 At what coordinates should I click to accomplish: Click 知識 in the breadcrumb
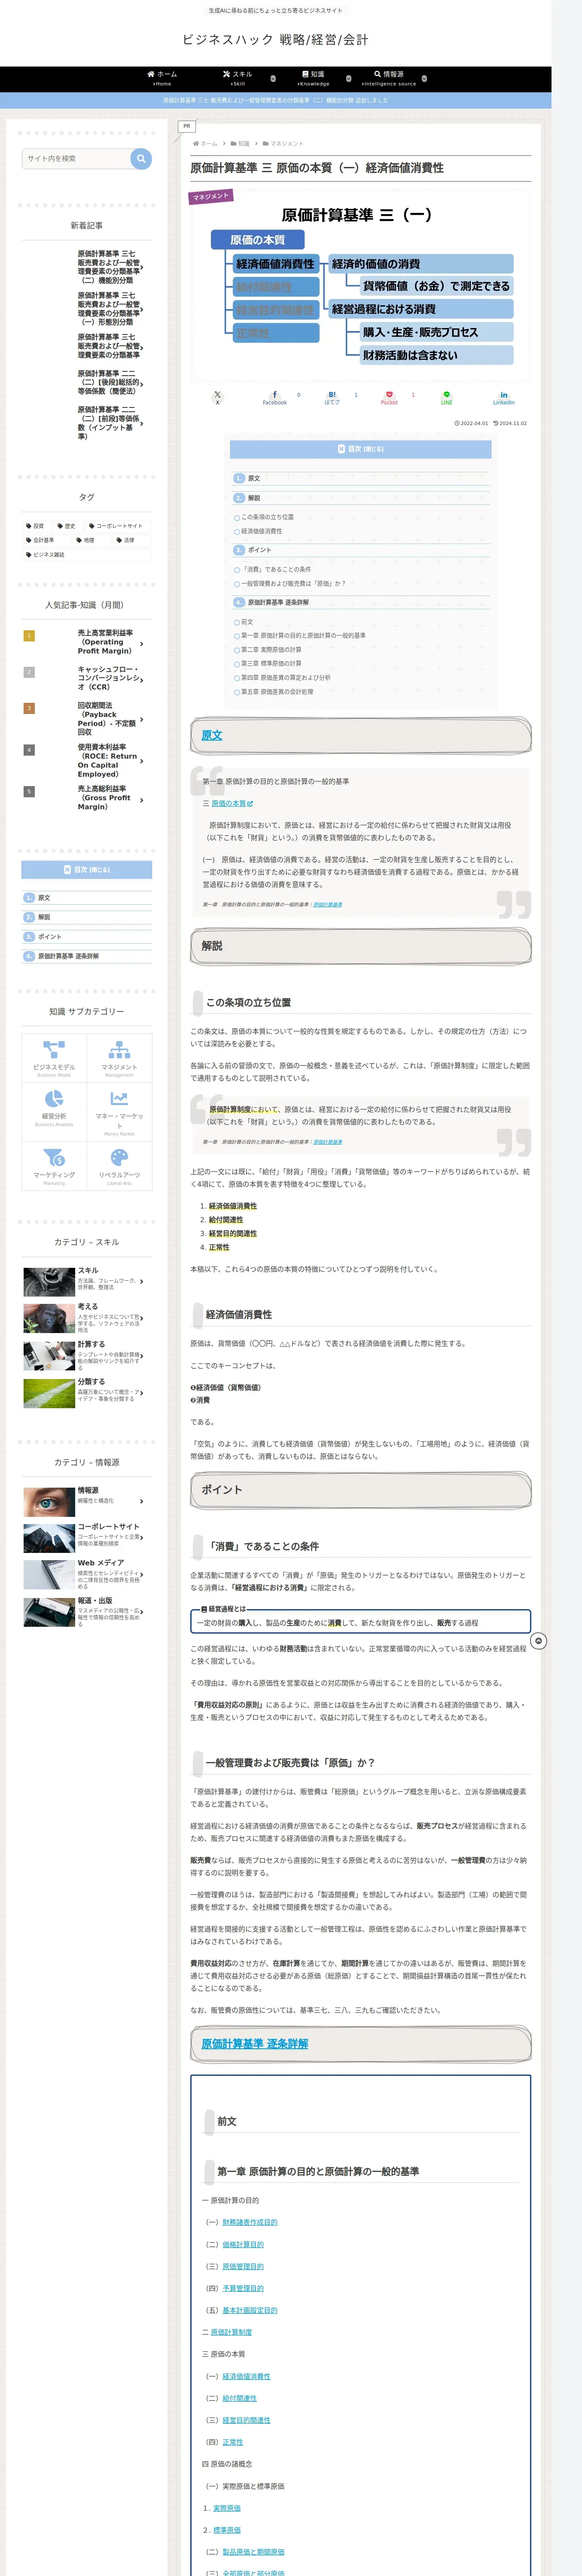pos(244,143)
